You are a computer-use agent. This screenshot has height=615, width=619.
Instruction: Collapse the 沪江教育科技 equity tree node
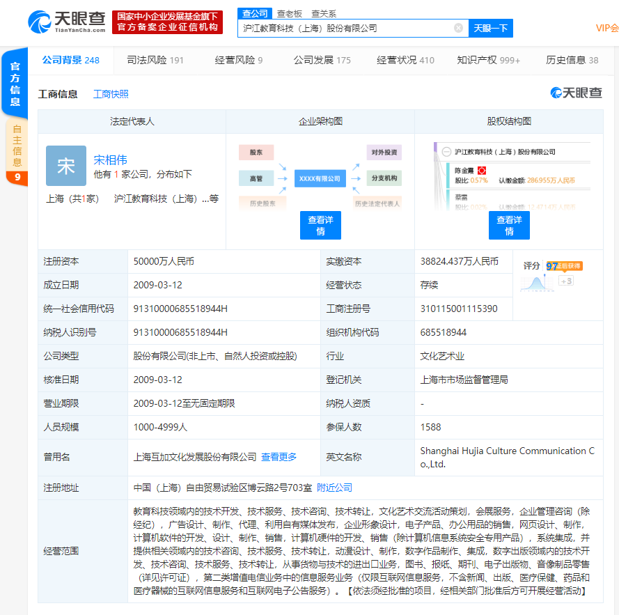click(x=446, y=152)
